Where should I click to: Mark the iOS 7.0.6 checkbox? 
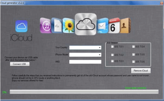click(x=133, y=62)
